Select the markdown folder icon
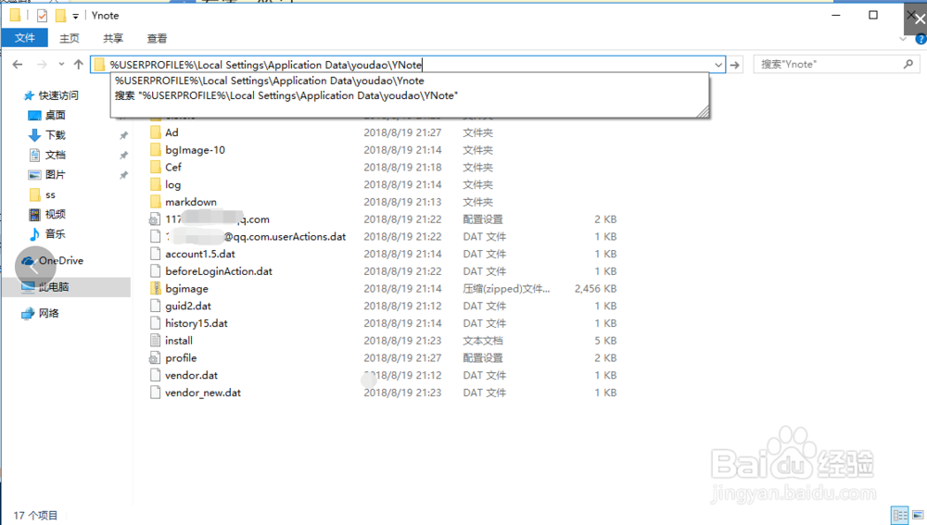Viewport: 927px width, 525px height. click(x=155, y=202)
